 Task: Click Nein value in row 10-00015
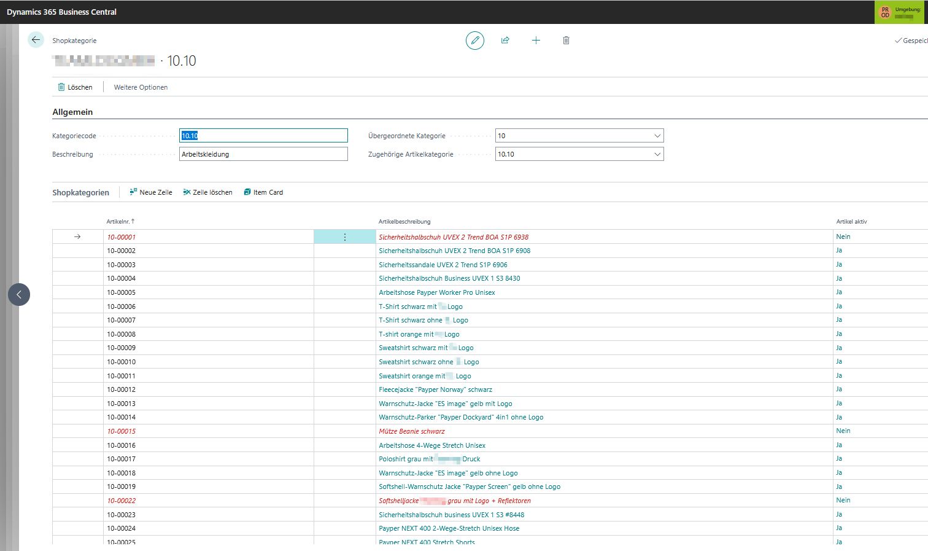843,431
